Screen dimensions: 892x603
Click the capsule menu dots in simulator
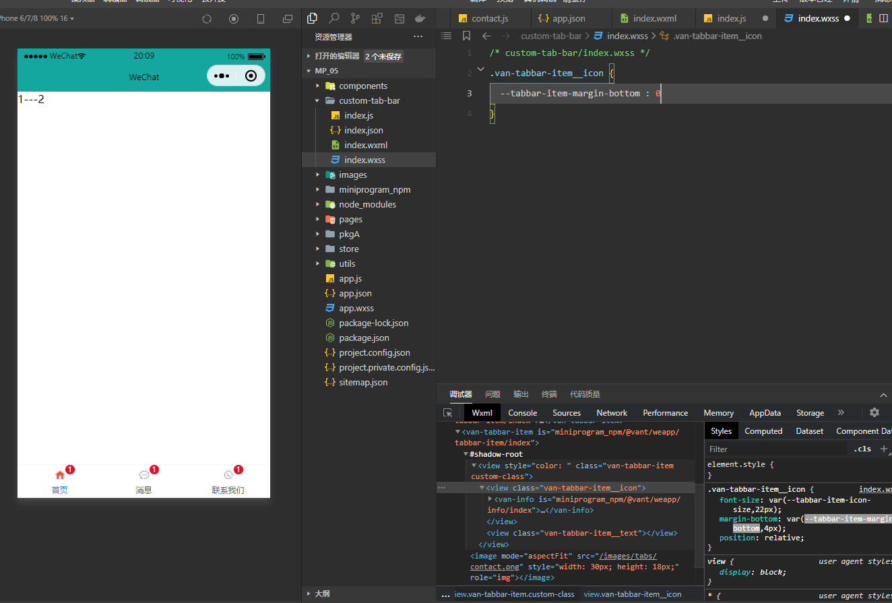(x=222, y=76)
